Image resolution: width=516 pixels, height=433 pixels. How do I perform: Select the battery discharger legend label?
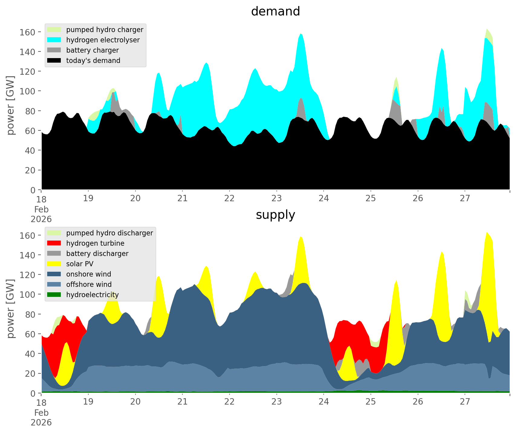(97, 254)
